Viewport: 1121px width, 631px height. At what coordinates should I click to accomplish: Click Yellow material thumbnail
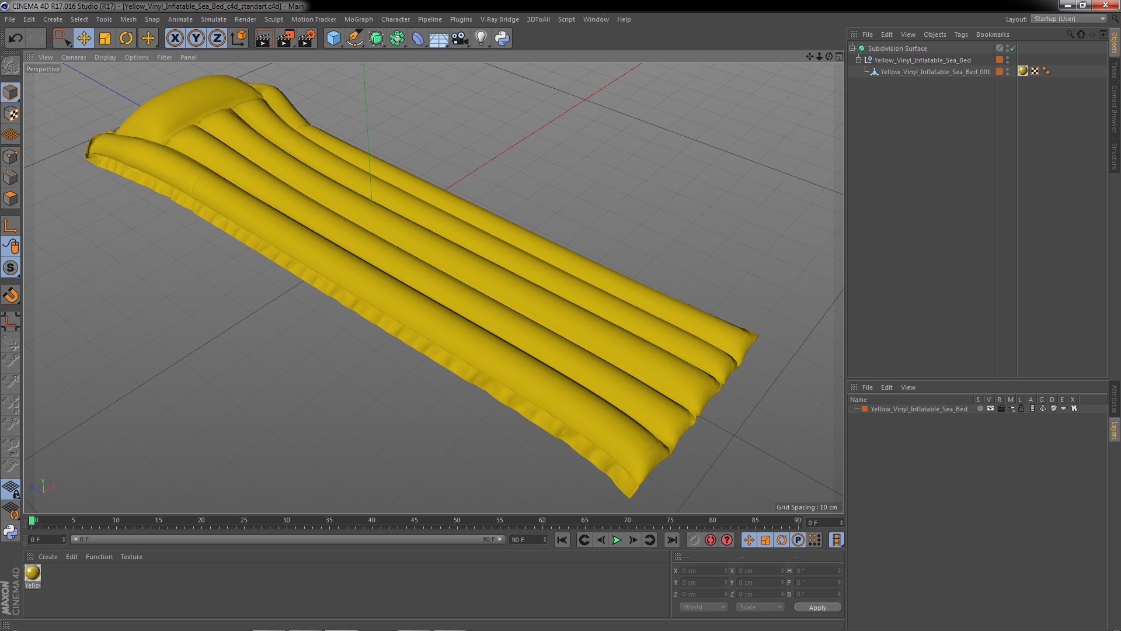point(33,573)
